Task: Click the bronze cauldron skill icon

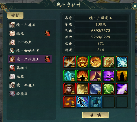Action: (x=96, y=102)
